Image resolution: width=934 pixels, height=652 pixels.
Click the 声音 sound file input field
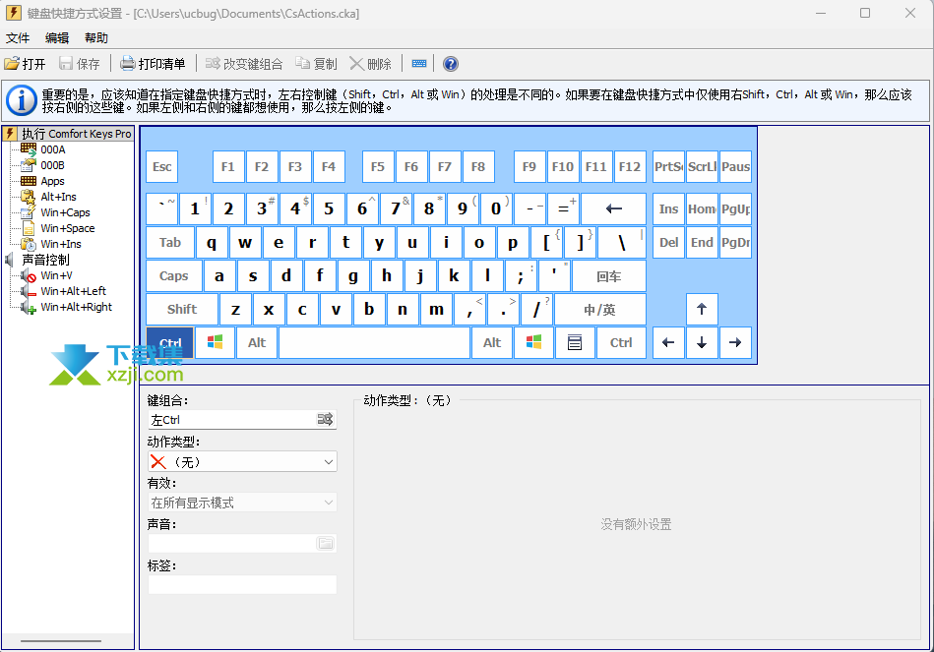point(232,543)
